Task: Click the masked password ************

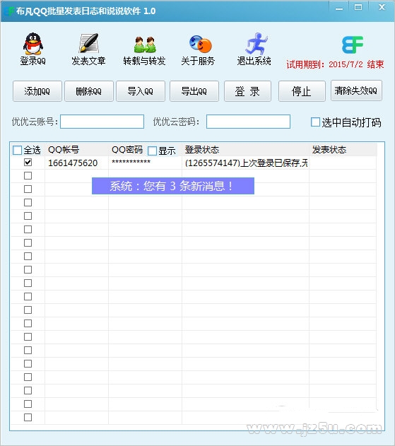Action: tap(131, 162)
